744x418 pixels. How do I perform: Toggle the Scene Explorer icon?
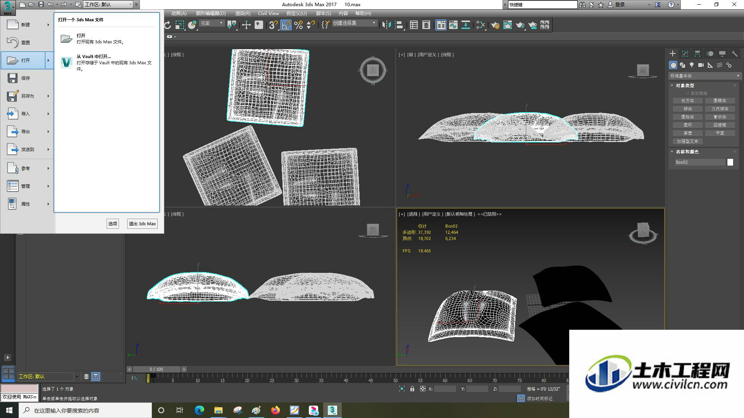(x=413, y=25)
